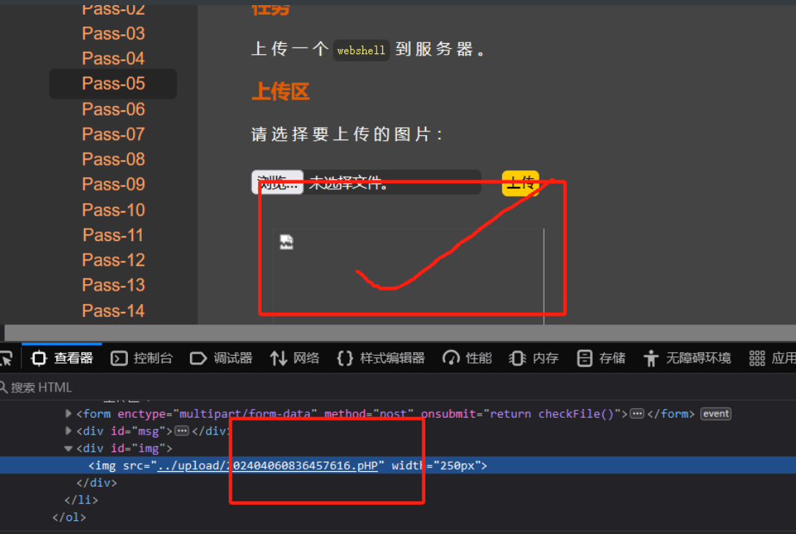Select the closing </ol> tag
Image resolution: width=796 pixels, height=534 pixels.
click(x=69, y=517)
